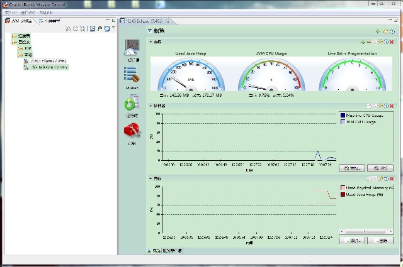The height and width of the screenshot is (267, 403).
Task: Remove the memory chart section with red X
Action: pos(392,178)
